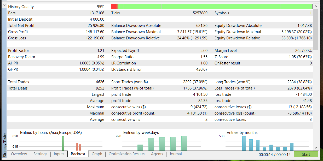Switch to the Graph tab

(x=97, y=154)
